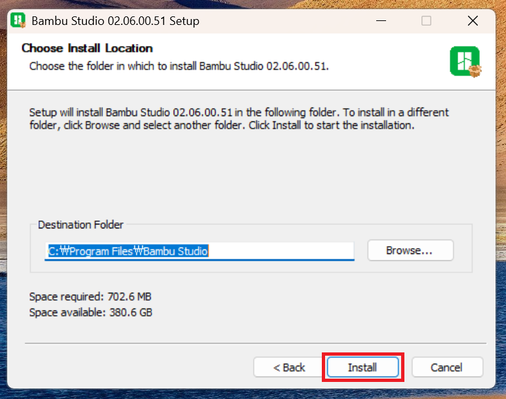The image size is (506, 399).
Task: Click the green Bambu Studio installer logo
Action: 465,61
